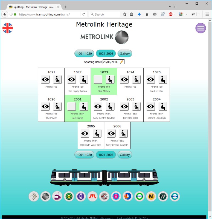
Task: Toggle the seen eye for tram 2005
Action: [x=85, y=133]
